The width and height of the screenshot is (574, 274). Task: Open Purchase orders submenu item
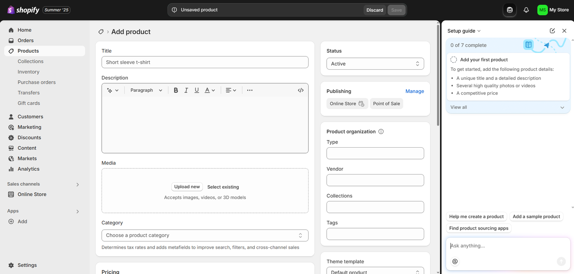coord(37,82)
